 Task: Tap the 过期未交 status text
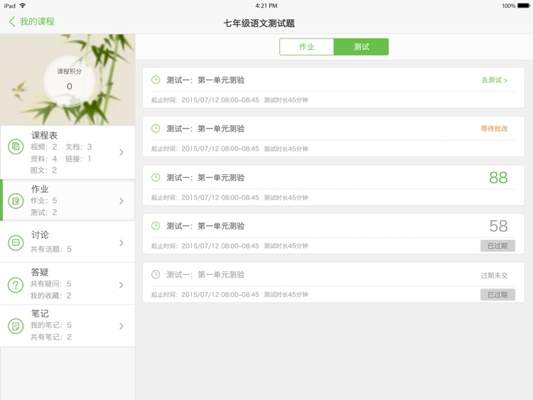[x=494, y=275]
